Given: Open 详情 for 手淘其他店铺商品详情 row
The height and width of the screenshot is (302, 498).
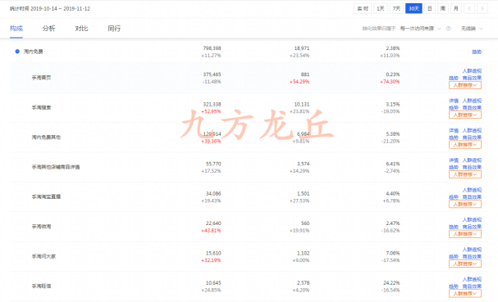Looking at the screenshot, I should 454,160.
